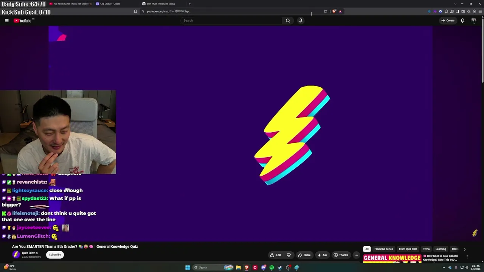484x272 pixels.
Task: Open Brave browser from the taskbar
Action: coord(247,267)
